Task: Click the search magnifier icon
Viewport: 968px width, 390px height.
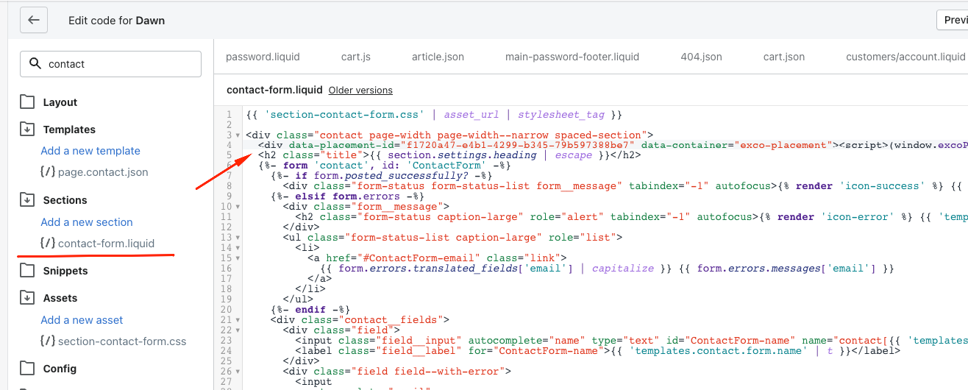Action: [35, 64]
